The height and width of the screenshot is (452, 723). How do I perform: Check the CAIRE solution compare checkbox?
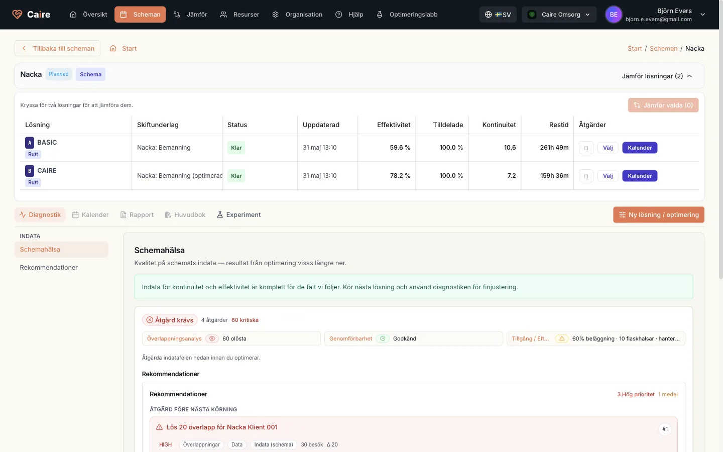pos(586,176)
